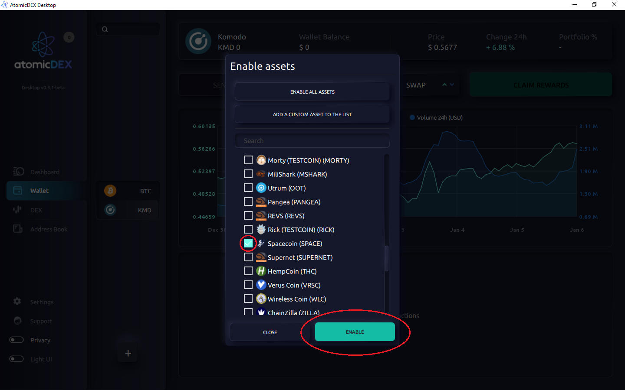Viewport: 625px width, 390px height.
Task: Open DEX in the sidebar
Action: [x=36, y=210]
